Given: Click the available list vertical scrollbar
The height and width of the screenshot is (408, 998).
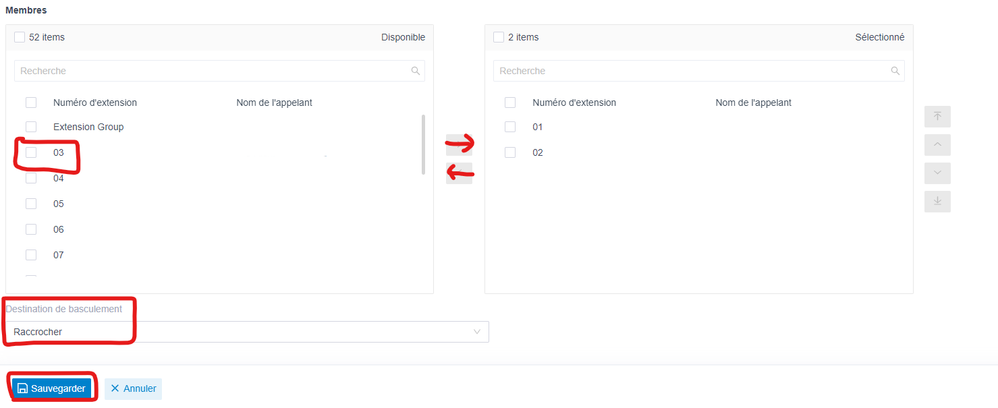Looking at the screenshot, I should click(x=423, y=144).
